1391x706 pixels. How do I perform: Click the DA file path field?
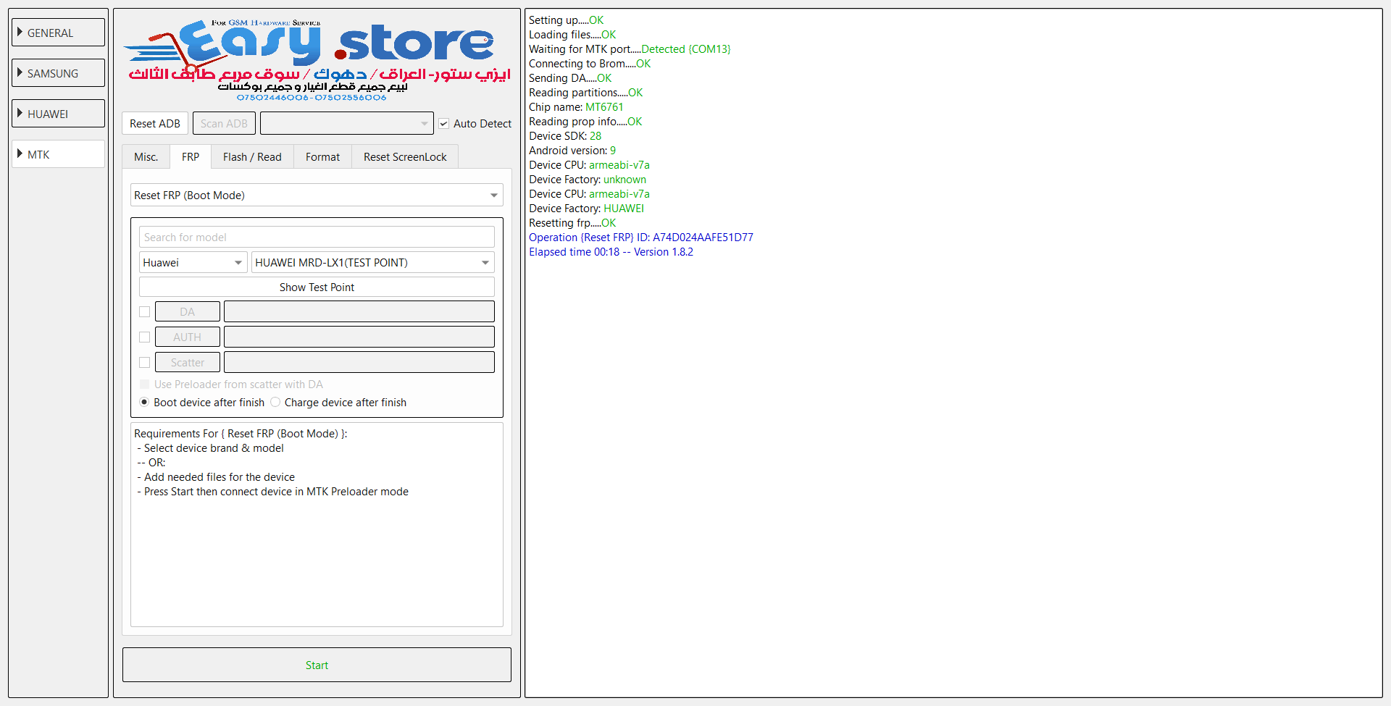click(359, 312)
